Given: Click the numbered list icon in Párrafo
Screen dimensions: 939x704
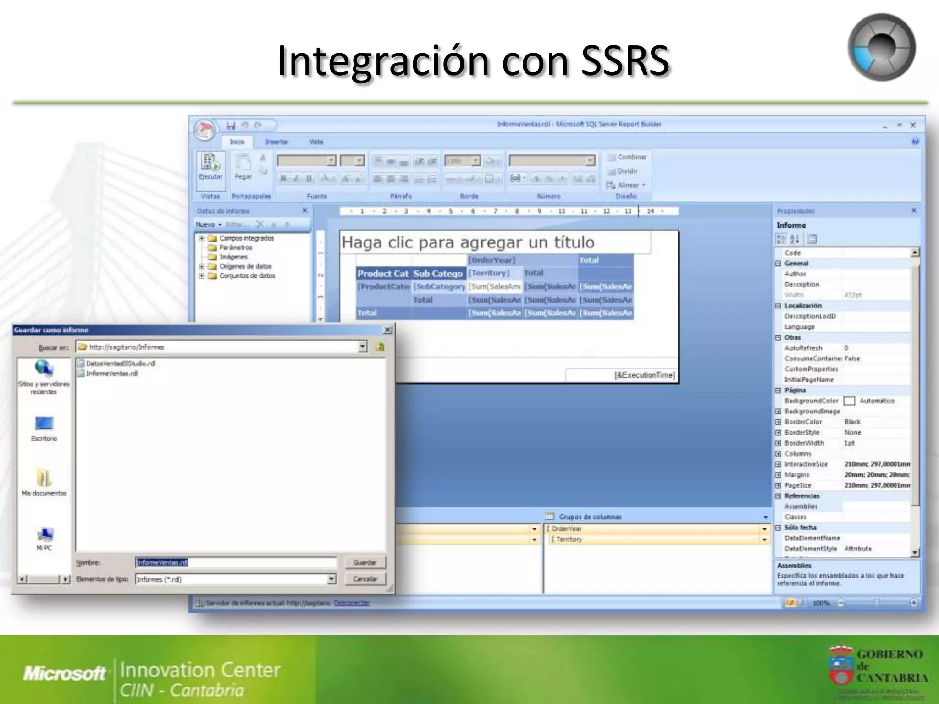Looking at the screenshot, I should click(432, 179).
